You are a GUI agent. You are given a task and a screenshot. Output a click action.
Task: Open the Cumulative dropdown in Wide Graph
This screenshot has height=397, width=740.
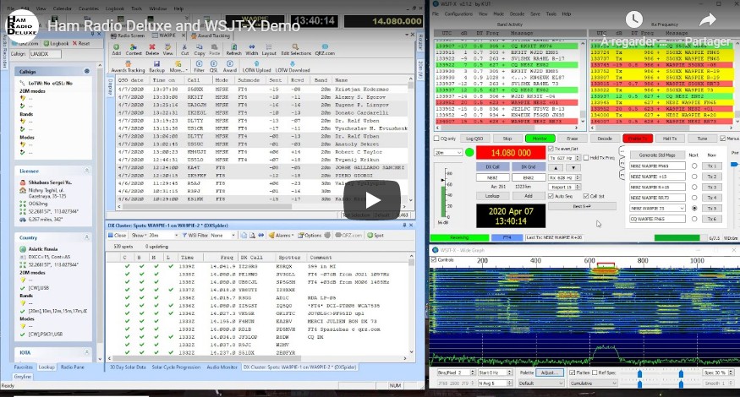point(593,383)
